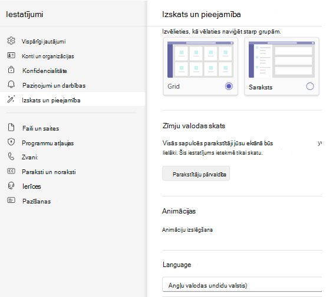Click Parakstītāju pārvaldība button

click(x=196, y=173)
